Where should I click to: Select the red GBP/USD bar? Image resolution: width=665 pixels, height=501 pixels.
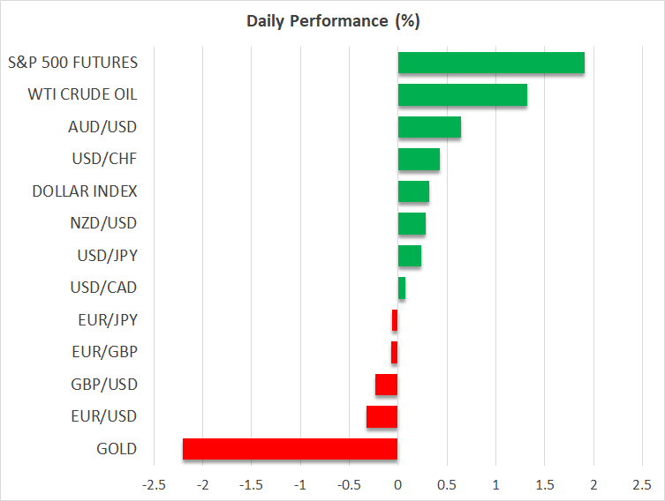click(387, 385)
